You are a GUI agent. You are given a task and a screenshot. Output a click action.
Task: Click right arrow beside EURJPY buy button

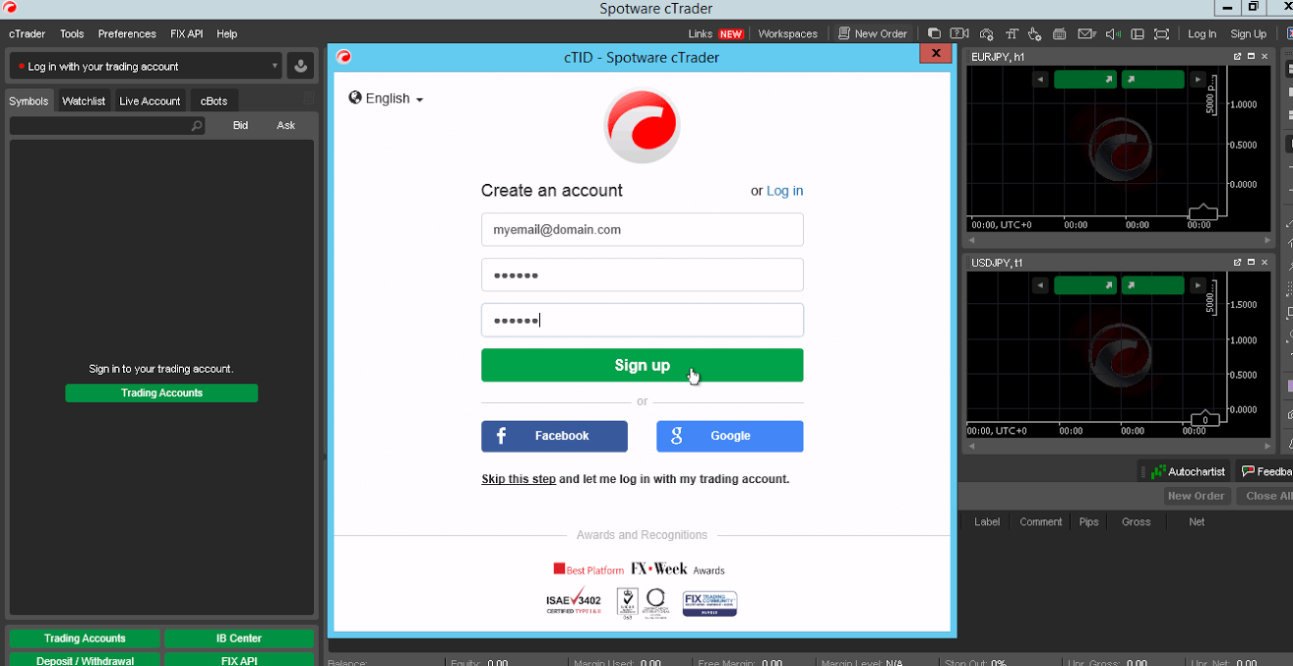point(1198,80)
